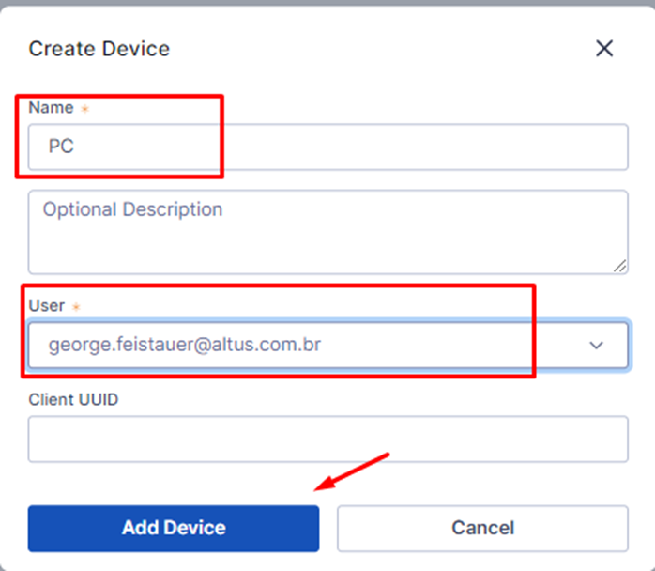Open the User selection combo box
Viewport: 655px width, 571px height.
(x=327, y=345)
